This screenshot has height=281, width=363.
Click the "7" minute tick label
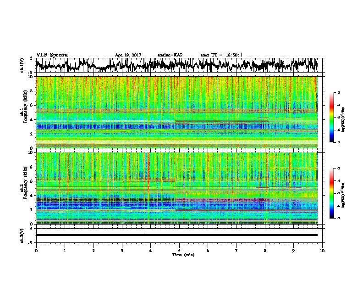(x=236, y=251)
